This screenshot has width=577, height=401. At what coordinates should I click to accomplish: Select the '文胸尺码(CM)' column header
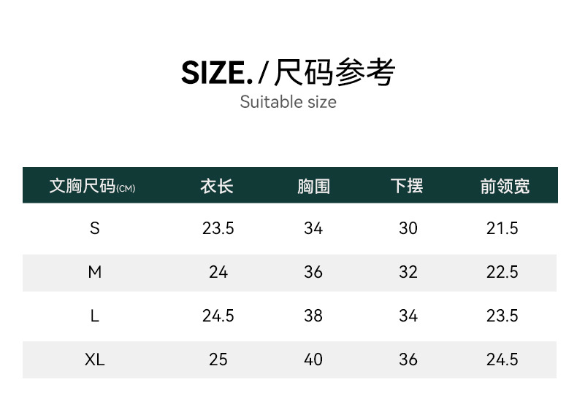(x=92, y=186)
